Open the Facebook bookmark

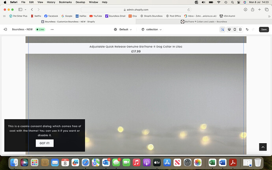pyautogui.click(x=51, y=16)
